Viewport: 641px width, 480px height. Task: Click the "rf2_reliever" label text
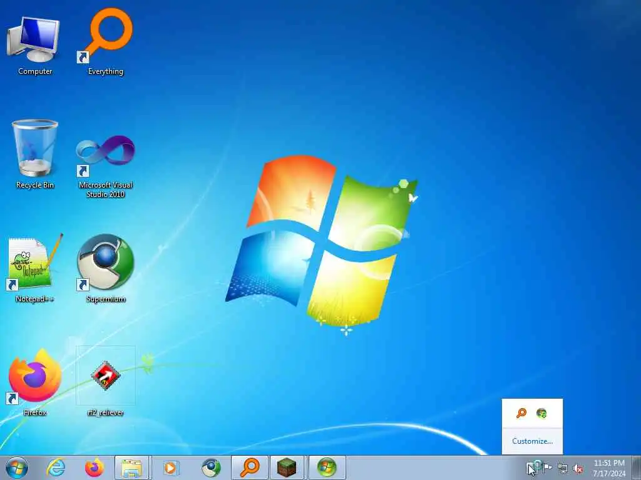tap(105, 412)
